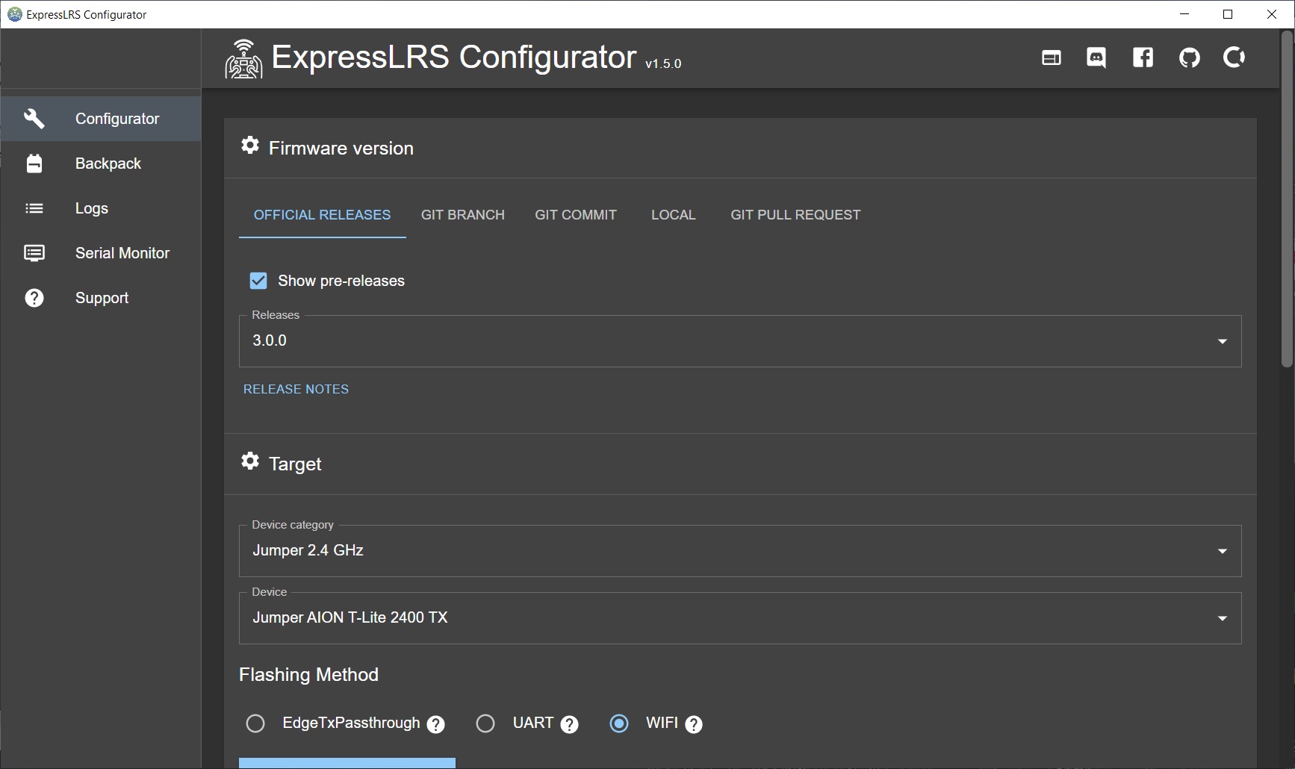Switch to Git Pull Request tab
The width and height of the screenshot is (1295, 769).
[x=795, y=215]
